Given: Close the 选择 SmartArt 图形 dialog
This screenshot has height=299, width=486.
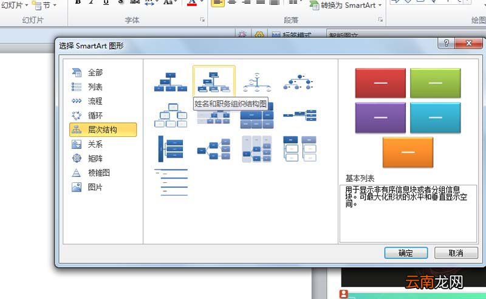Looking at the screenshot, I should coord(469,43).
